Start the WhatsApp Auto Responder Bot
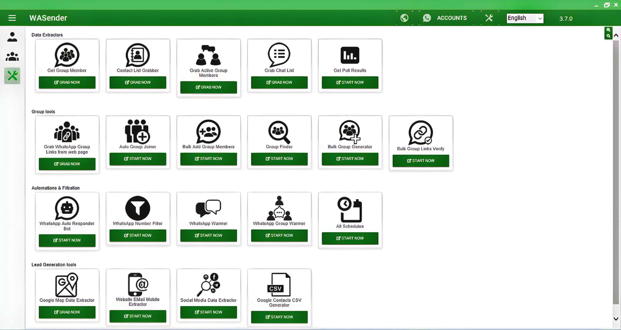This screenshot has width=621, height=330. pyautogui.click(x=67, y=240)
